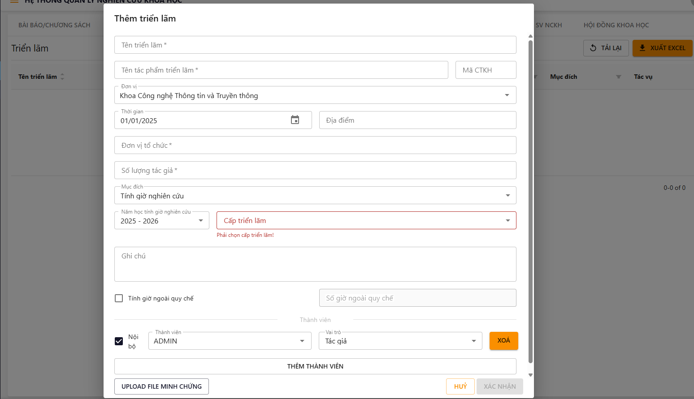The height and width of the screenshot is (399, 694).
Task: Export data with Xuất Excel button
Action: pos(662,48)
